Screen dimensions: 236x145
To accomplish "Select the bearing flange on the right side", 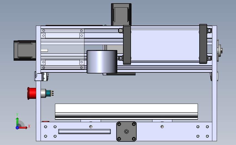I will tap(220, 51).
